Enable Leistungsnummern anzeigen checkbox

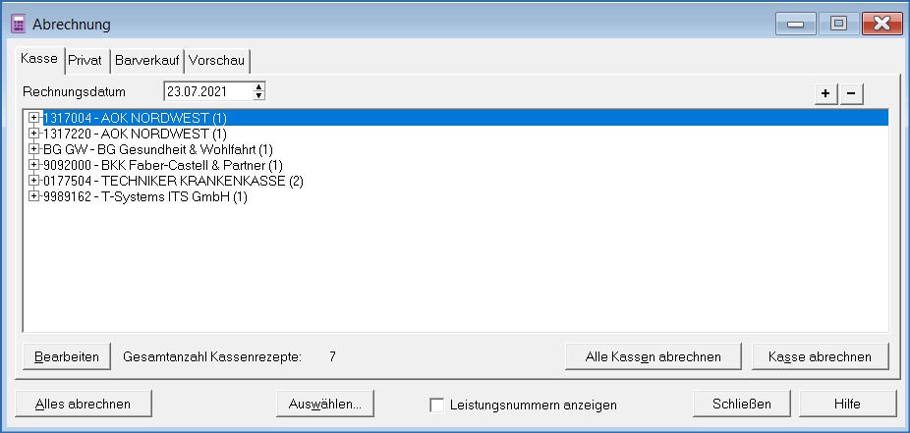coord(436,405)
